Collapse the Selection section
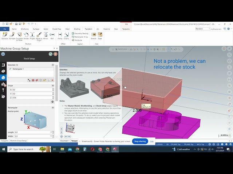 pyautogui.click(x=53, y=65)
